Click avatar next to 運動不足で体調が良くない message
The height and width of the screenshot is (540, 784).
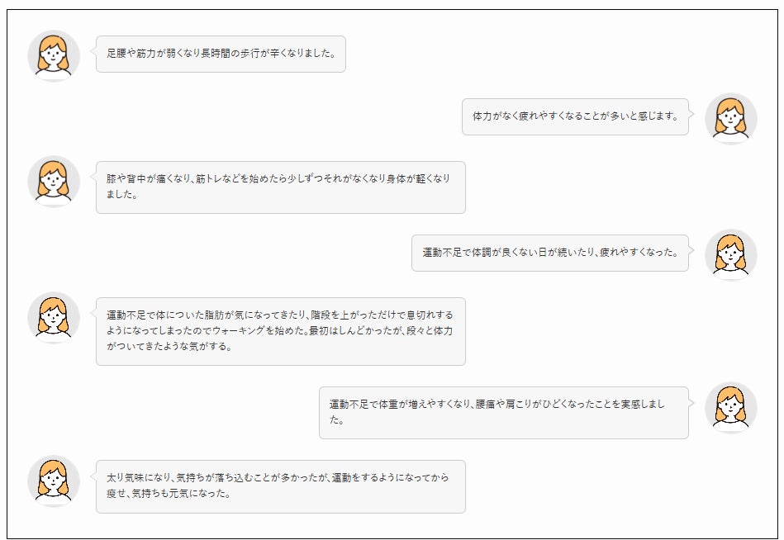[x=730, y=254]
